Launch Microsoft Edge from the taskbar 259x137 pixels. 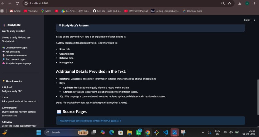pos(112,133)
